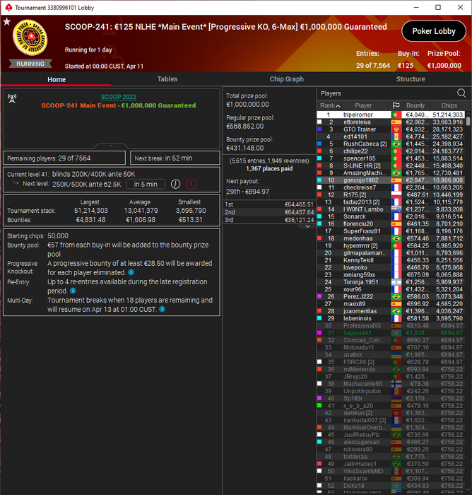Maximize the tournament lobby window

tap(438, 7)
